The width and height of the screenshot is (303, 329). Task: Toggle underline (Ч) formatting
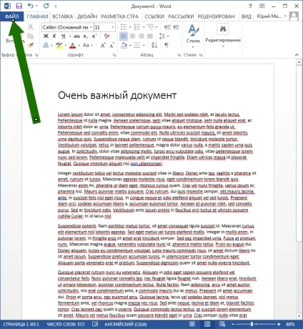(63, 36)
